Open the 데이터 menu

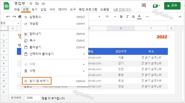[x=63, y=10]
